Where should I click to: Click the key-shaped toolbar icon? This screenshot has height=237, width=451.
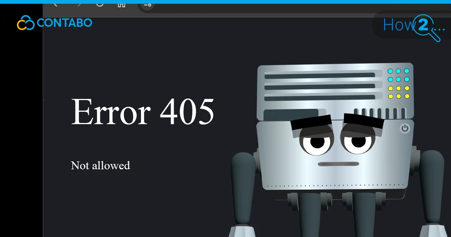click(x=148, y=5)
